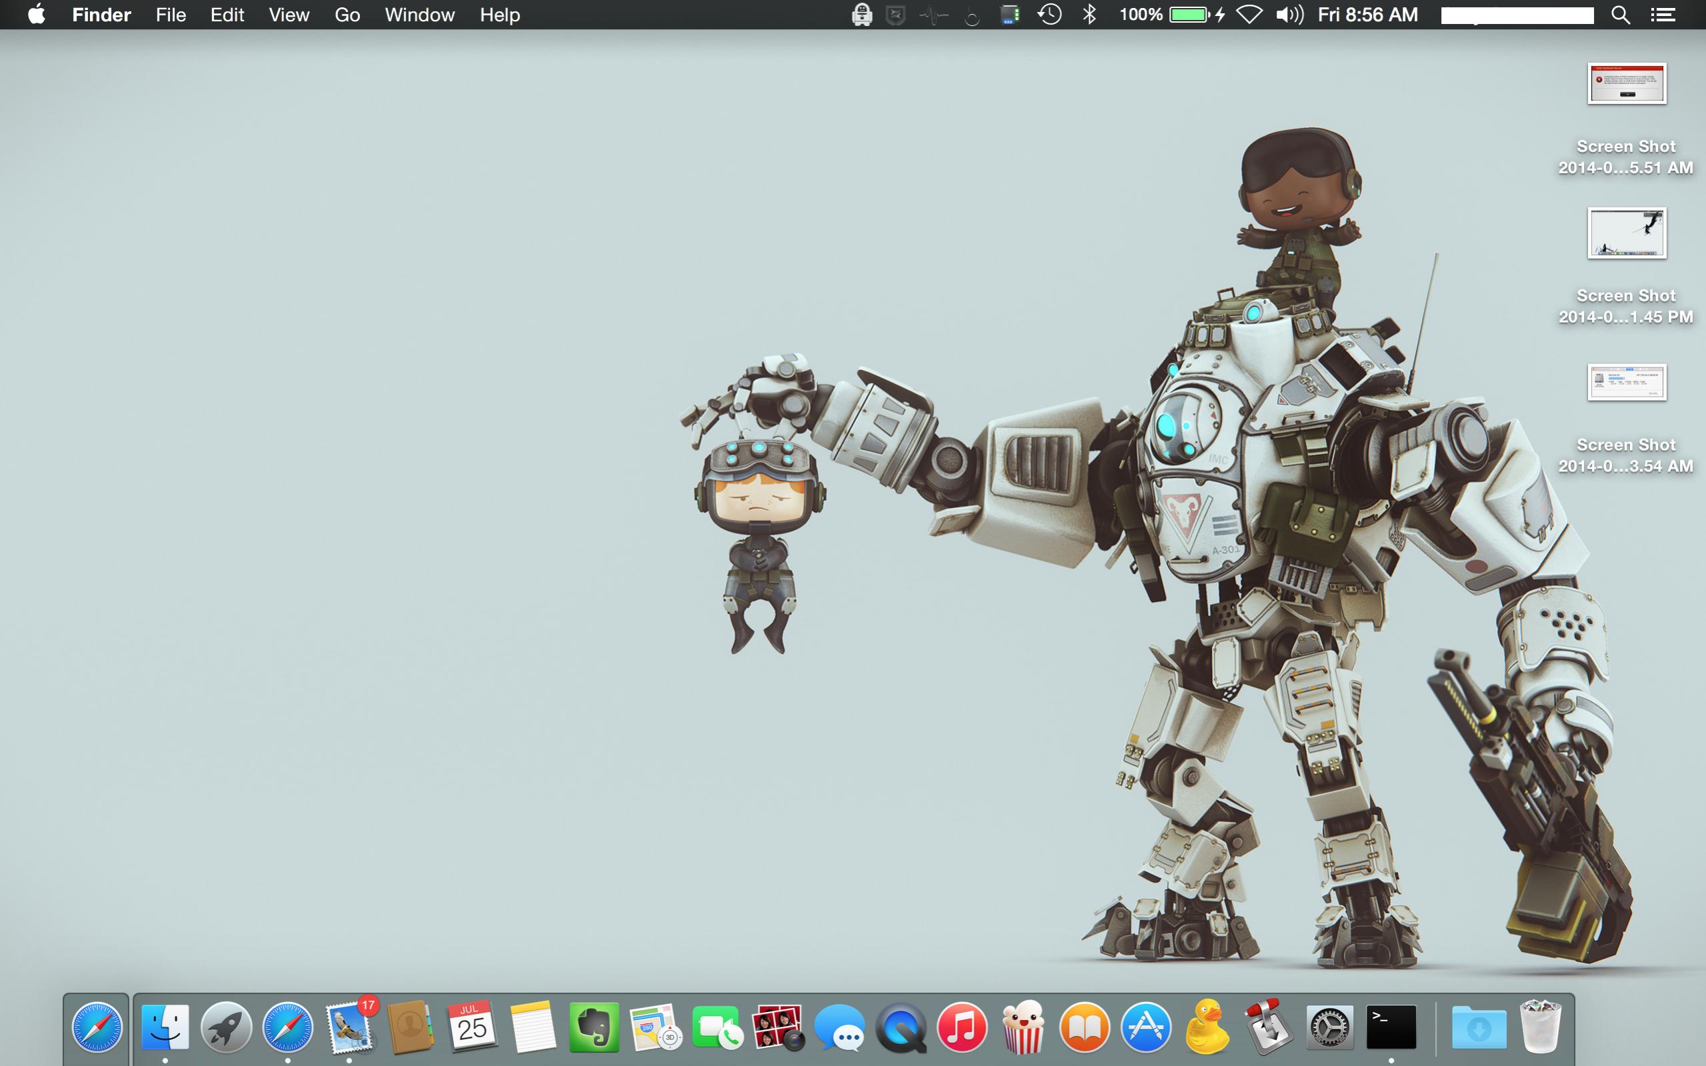
Task: Open the Transmit truck icon in Dock
Action: pos(1268,1027)
